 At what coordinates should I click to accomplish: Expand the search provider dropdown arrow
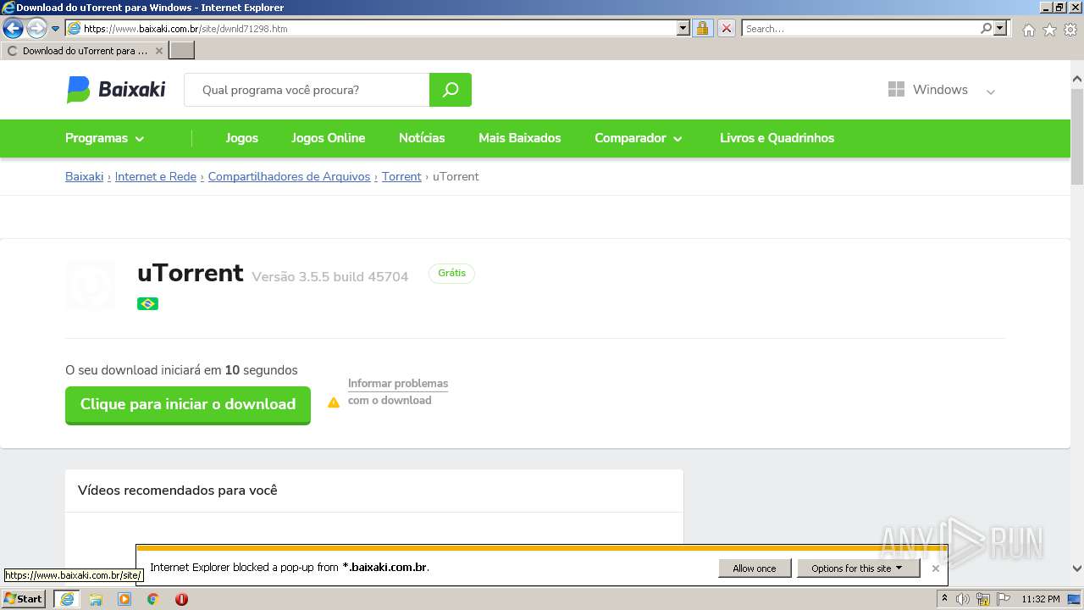1001,29
